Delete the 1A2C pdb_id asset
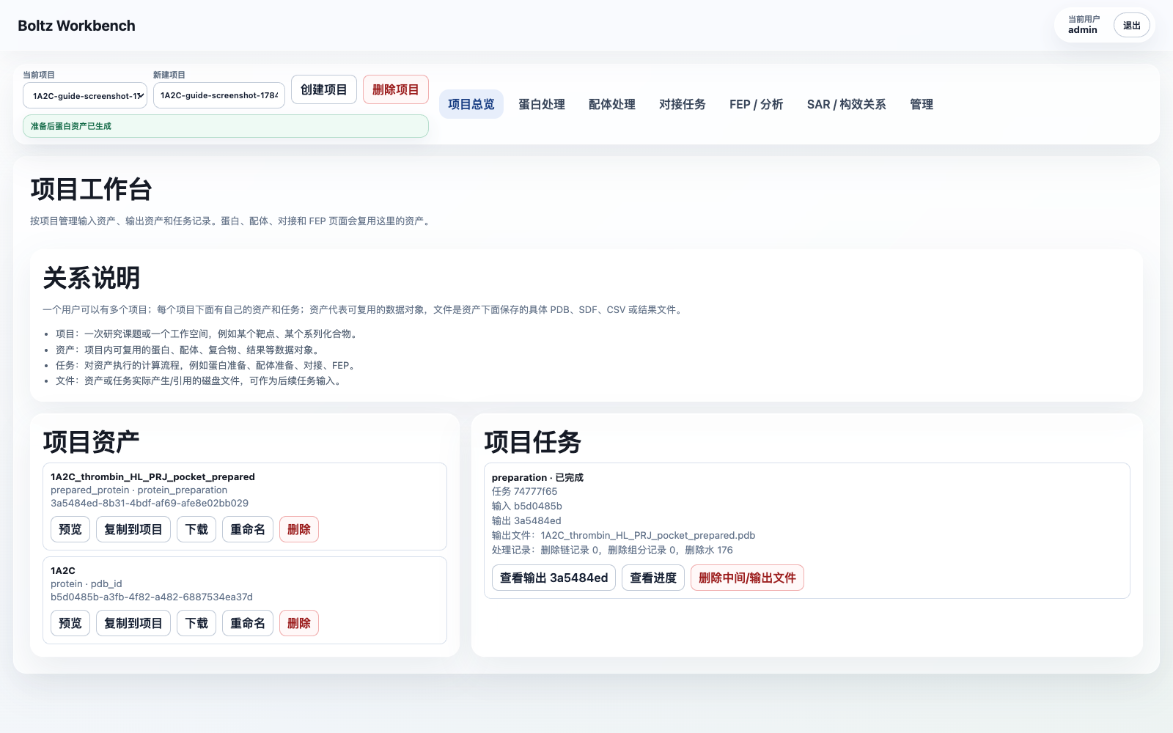1173x733 pixels. pos(299,623)
